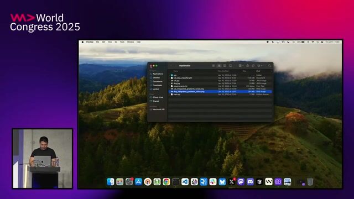Select the main.py file row
The height and width of the screenshot is (199, 354).
(x=220, y=95)
